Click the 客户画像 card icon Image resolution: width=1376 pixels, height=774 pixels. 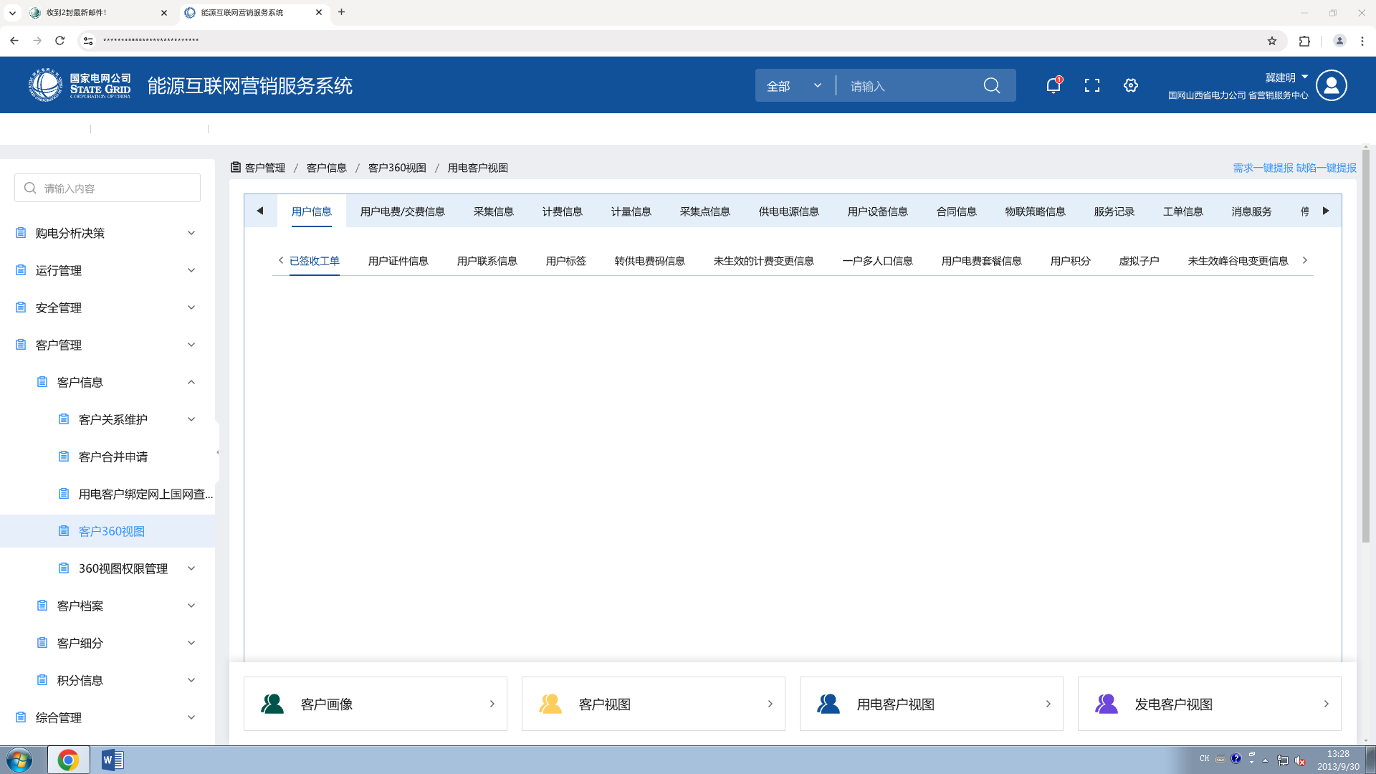[x=272, y=704]
